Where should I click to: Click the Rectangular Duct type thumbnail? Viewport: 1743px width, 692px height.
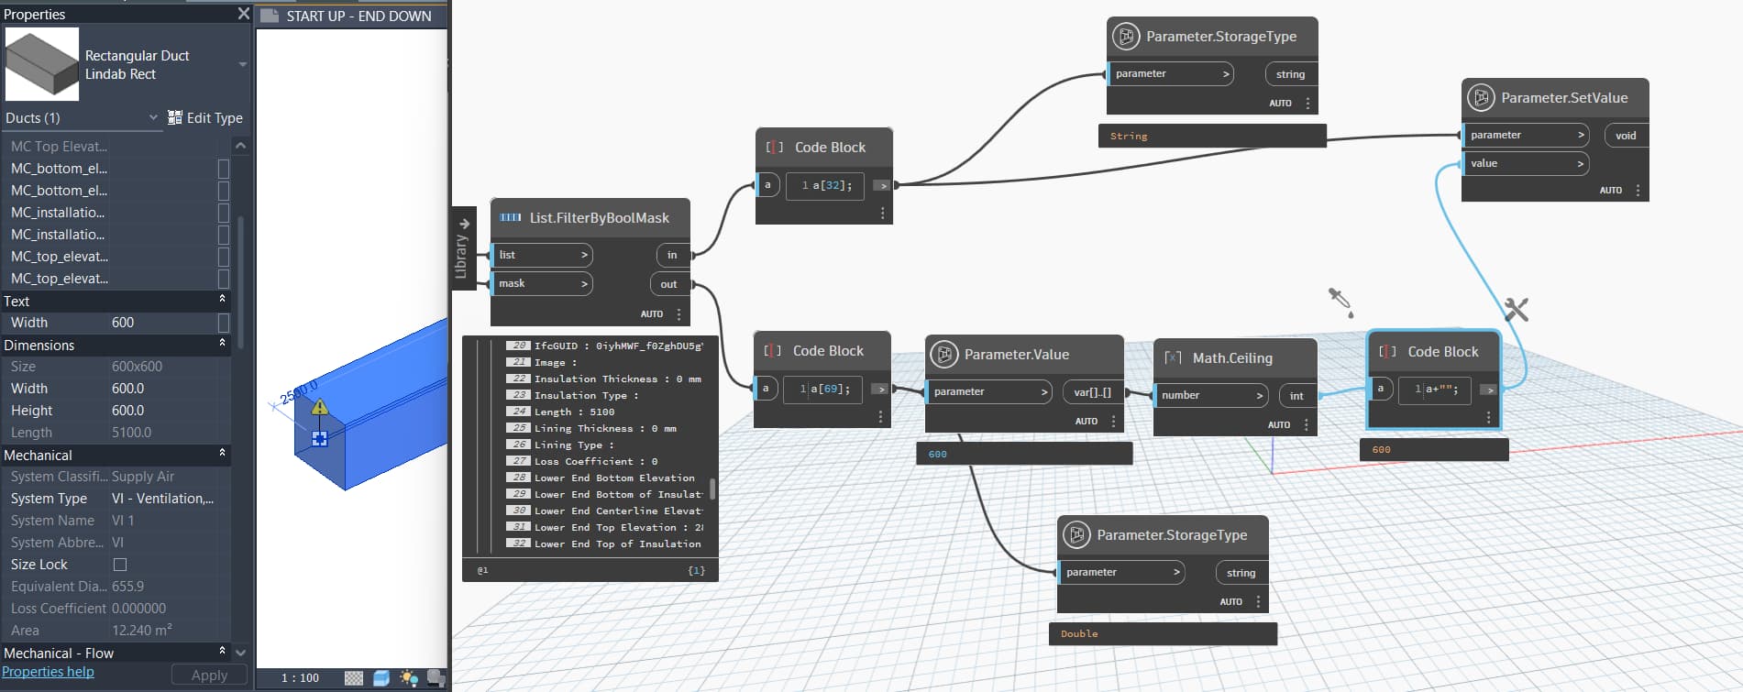(x=42, y=64)
